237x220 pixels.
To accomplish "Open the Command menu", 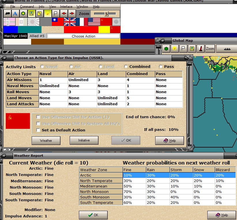I will 27,7.
